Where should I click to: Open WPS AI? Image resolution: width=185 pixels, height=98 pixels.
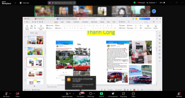coord(122,22)
